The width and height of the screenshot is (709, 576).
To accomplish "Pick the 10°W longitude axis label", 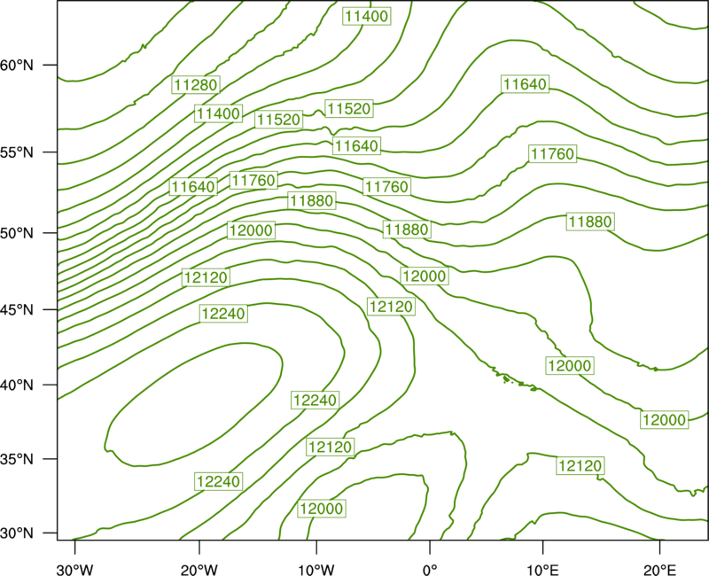I will 316,570.
